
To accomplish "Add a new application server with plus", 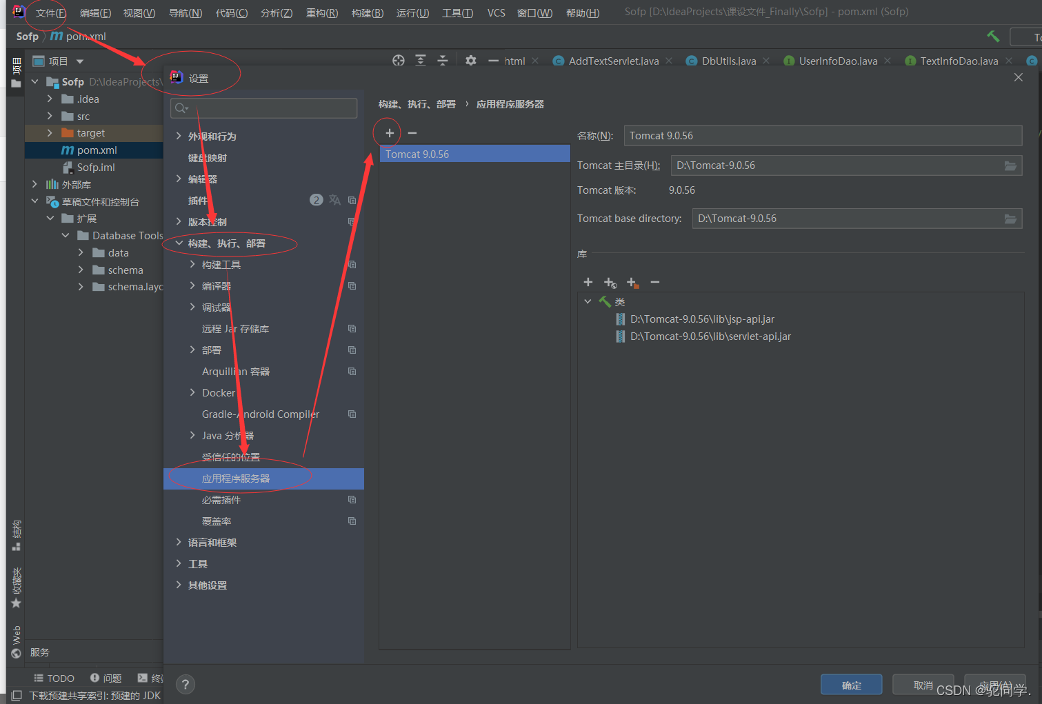I will (390, 133).
